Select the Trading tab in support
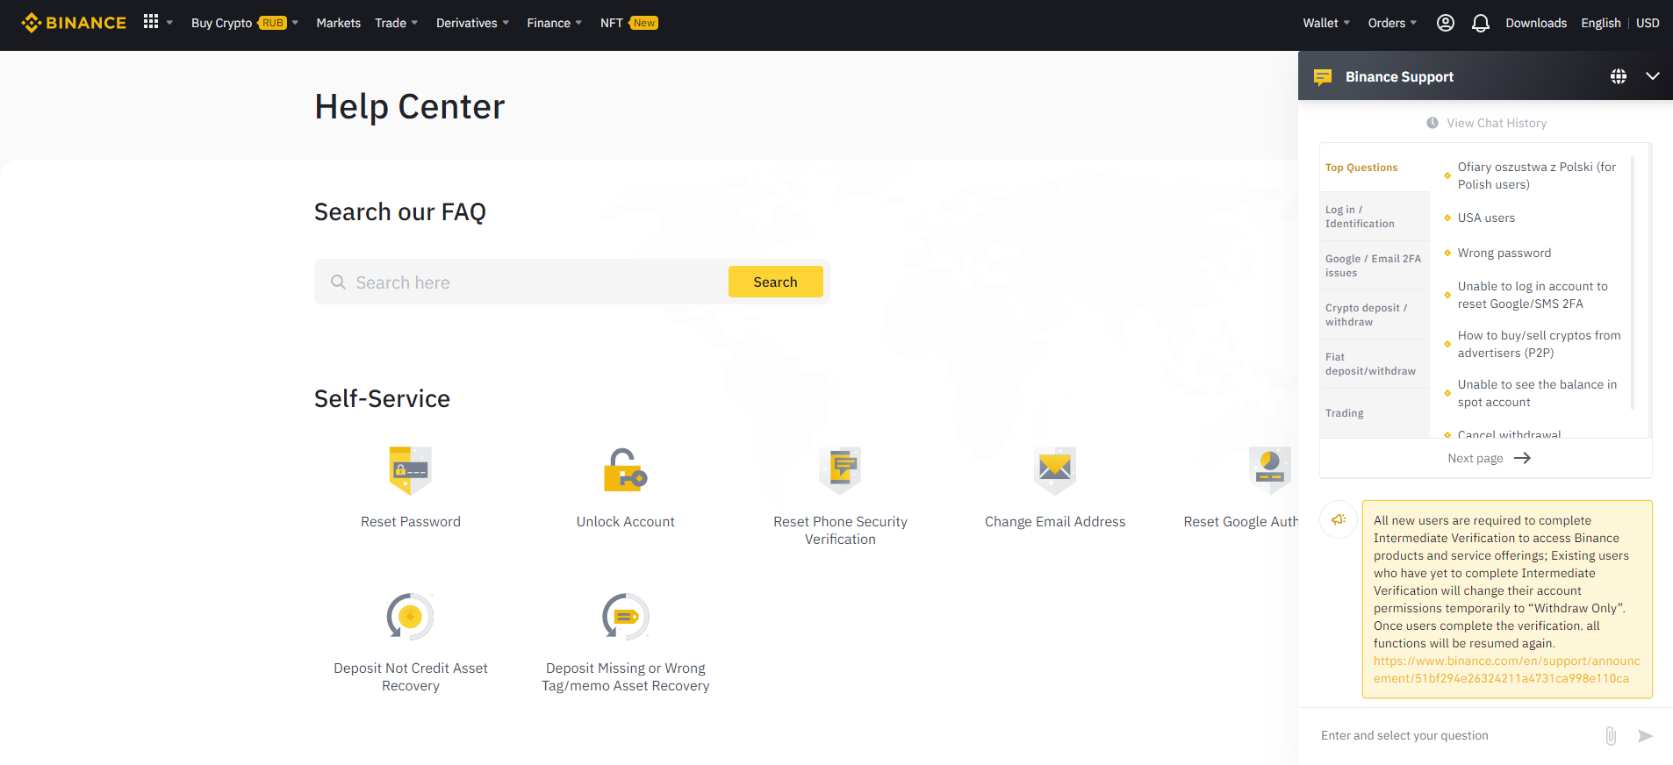 click(x=1375, y=413)
